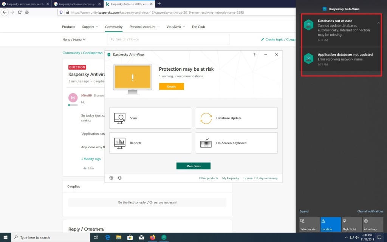Open the Other products link

click(208, 178)
